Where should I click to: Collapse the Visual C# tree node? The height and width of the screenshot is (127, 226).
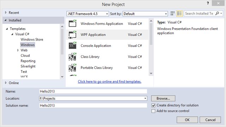(12, 34)
